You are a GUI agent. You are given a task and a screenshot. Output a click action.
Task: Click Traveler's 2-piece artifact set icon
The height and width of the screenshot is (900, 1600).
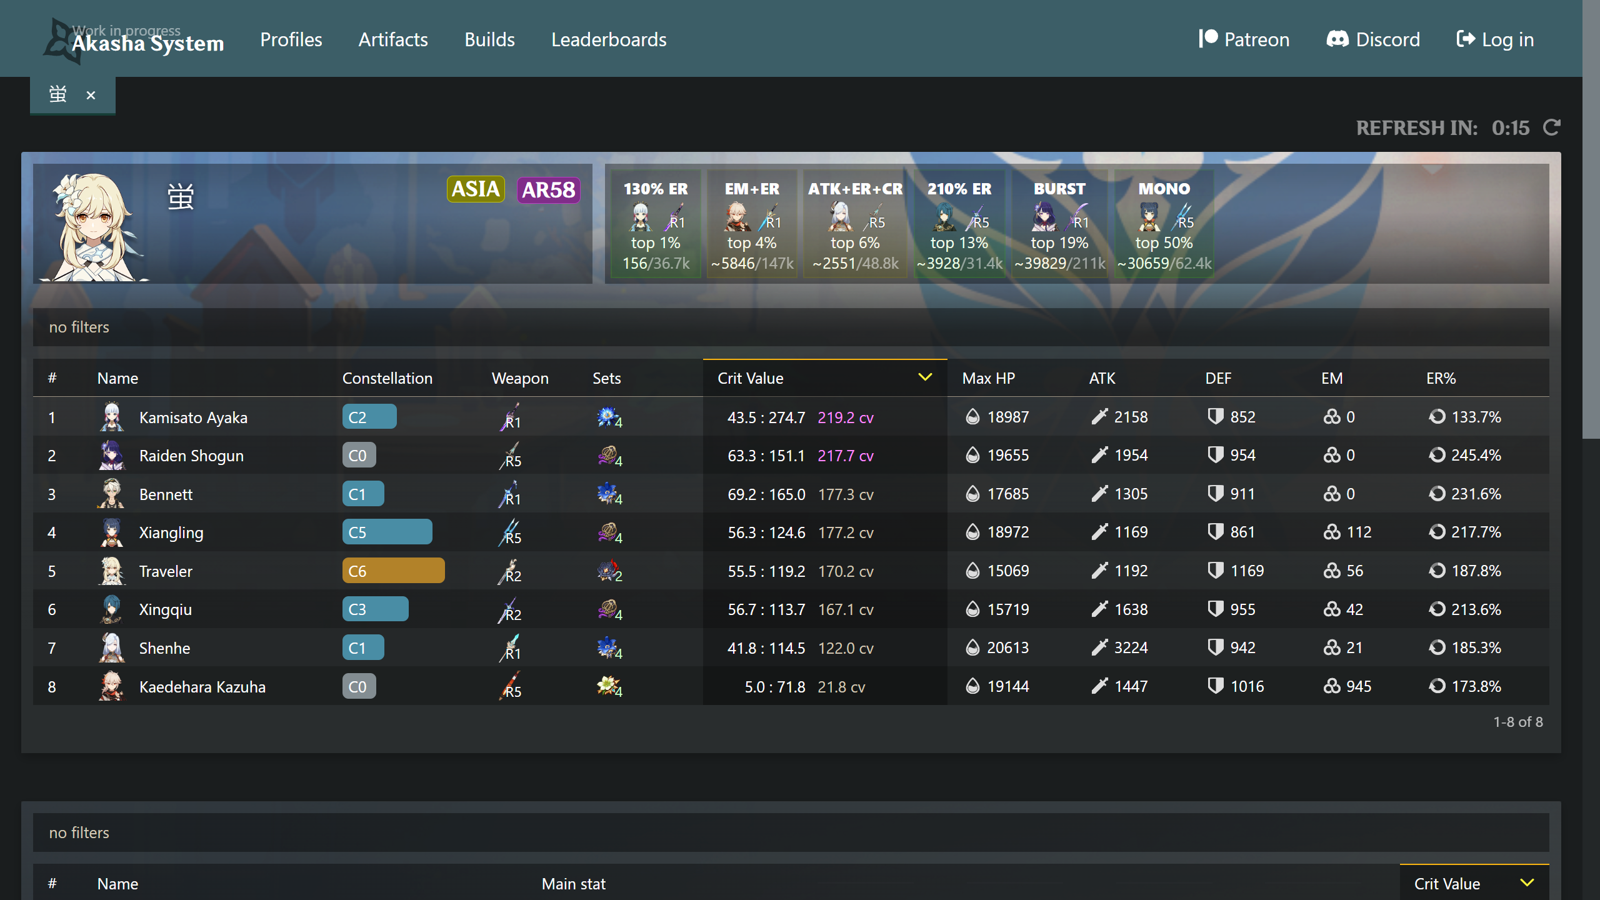(x=609, y=571)
